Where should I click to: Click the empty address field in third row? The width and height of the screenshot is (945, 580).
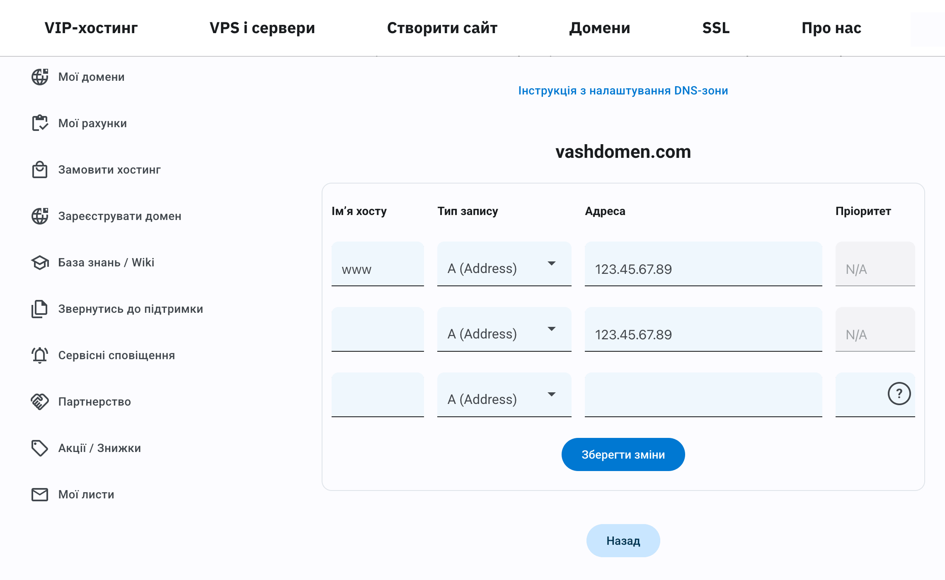click(703, 395)
